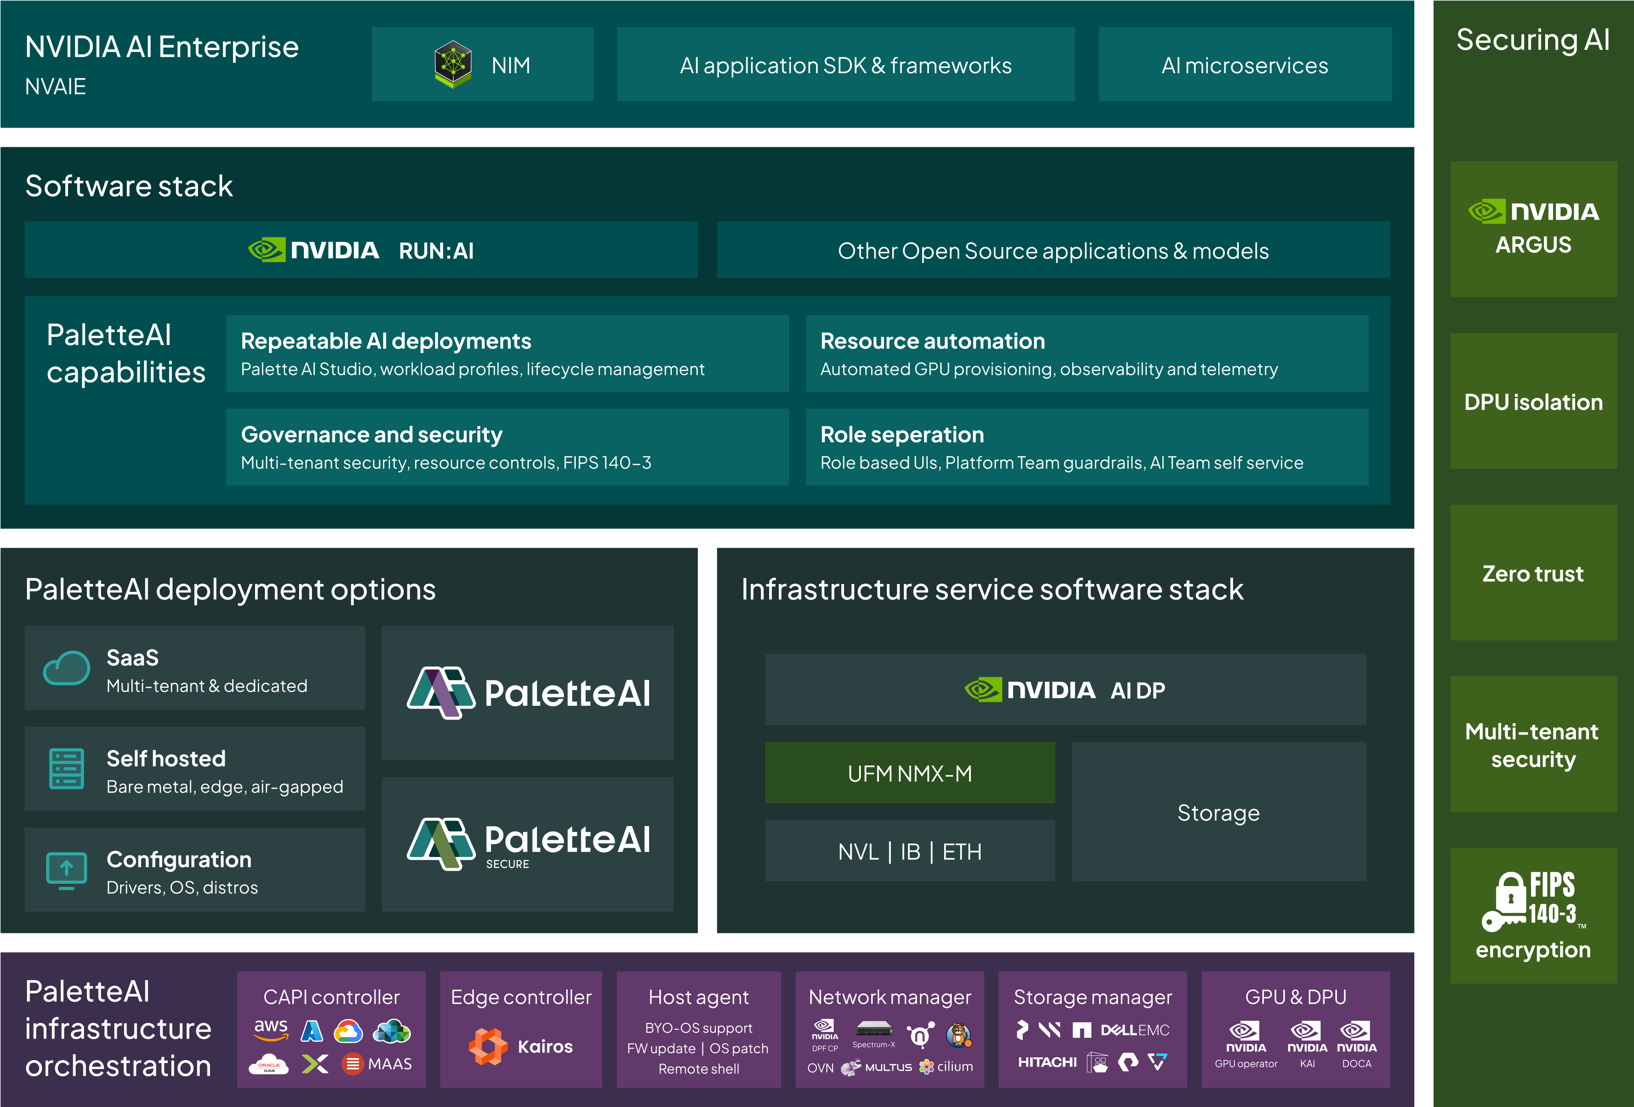
Task: Click the Azure logo icon
Action: 312,1031
